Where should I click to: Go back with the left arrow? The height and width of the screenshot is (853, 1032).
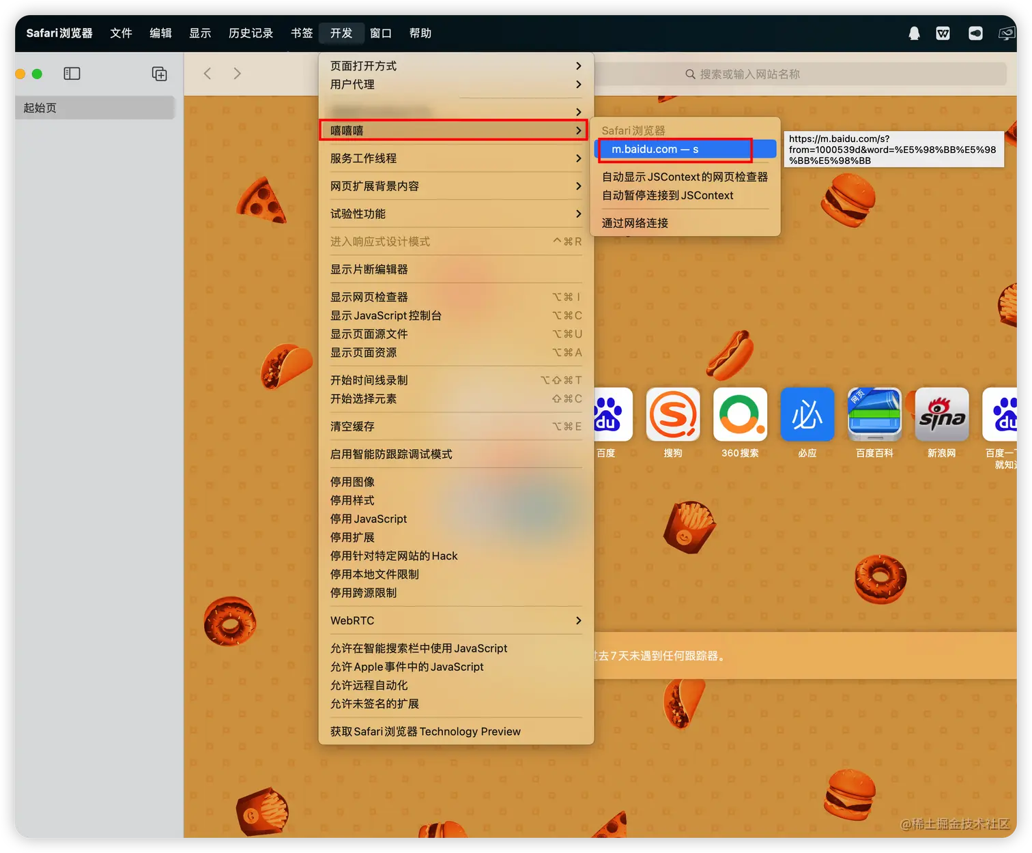point(207,74)
